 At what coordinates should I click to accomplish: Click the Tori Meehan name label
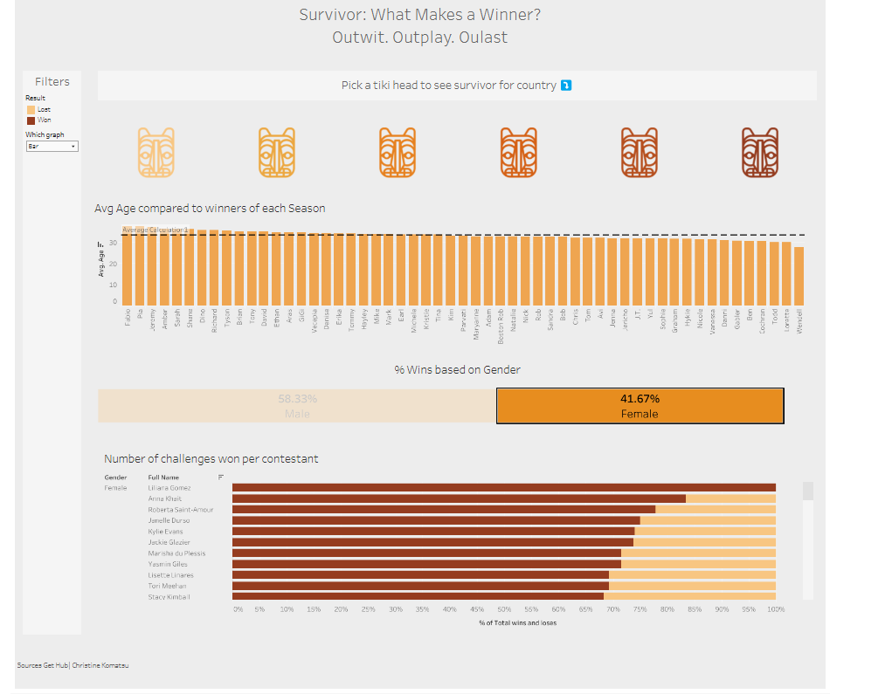pyautogui.click(x=167, y=586)
